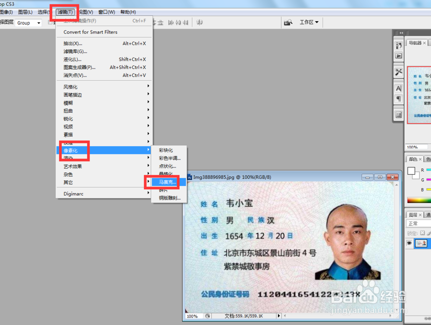Screen dimensions: 431x325
Task: Click lock image pixels brush icon
Action: pos(429,233)
